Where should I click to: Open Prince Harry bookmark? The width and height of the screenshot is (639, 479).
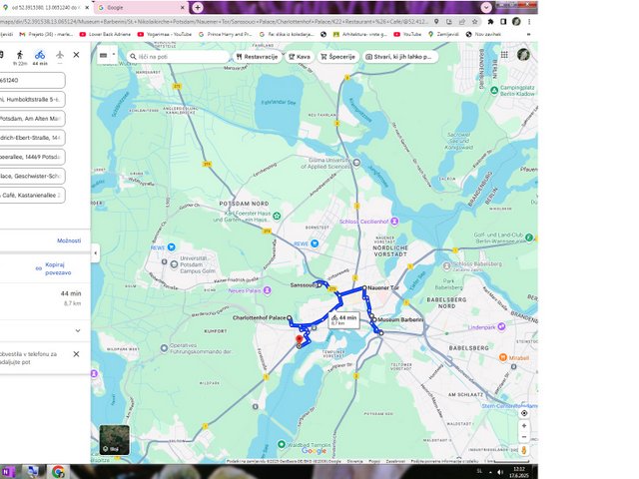225,34
